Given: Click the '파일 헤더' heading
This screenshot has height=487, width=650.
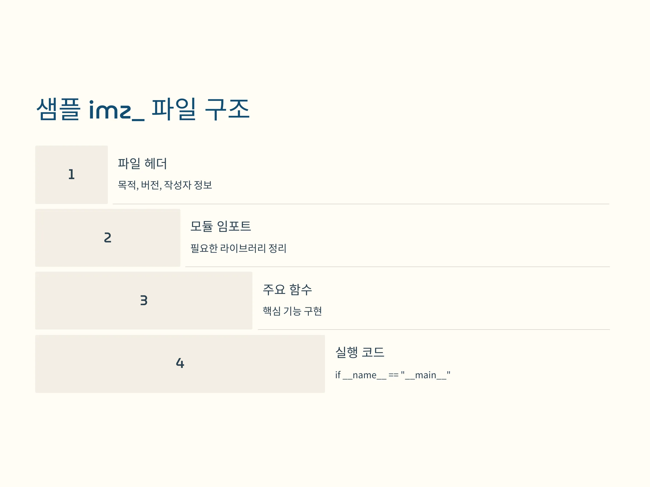Looking at the screenshot, I should coord(142,163).
